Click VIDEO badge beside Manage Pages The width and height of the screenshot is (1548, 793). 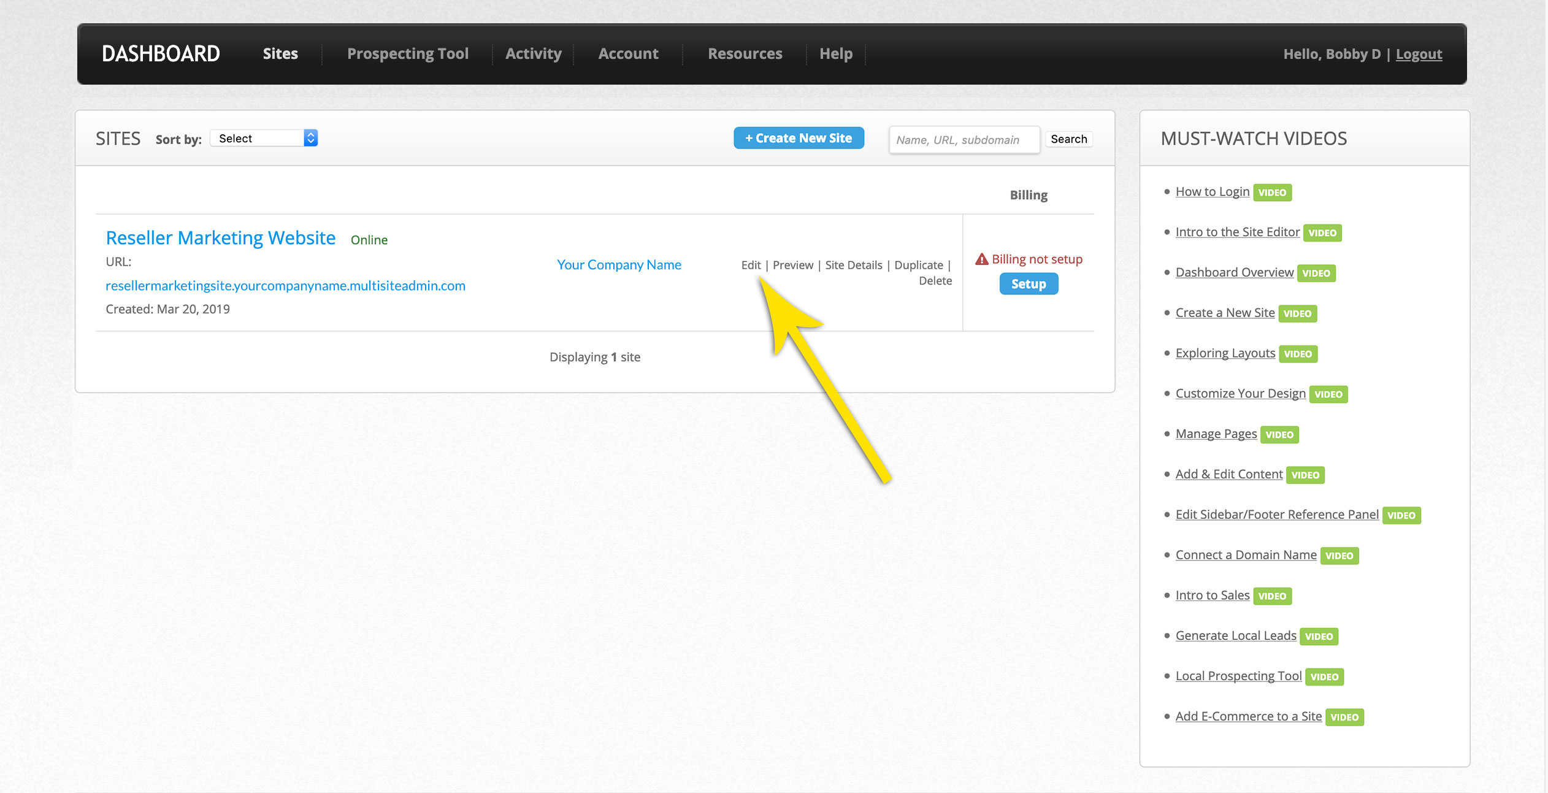pos(1279,435)
